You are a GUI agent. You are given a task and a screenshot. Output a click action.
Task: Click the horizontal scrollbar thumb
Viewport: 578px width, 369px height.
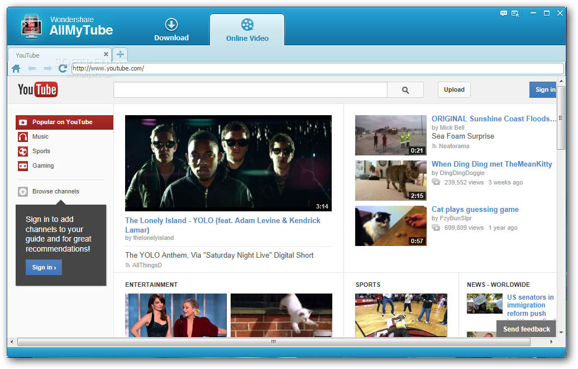pyautogui.click(x=274, y=342)
